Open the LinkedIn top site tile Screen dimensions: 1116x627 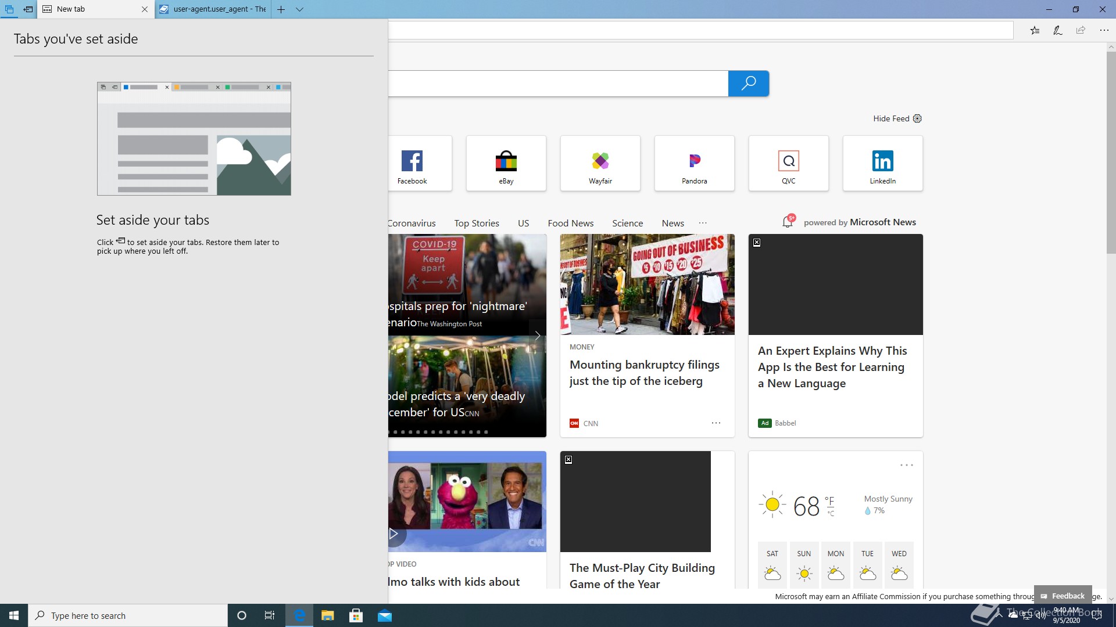click(882, 163)
